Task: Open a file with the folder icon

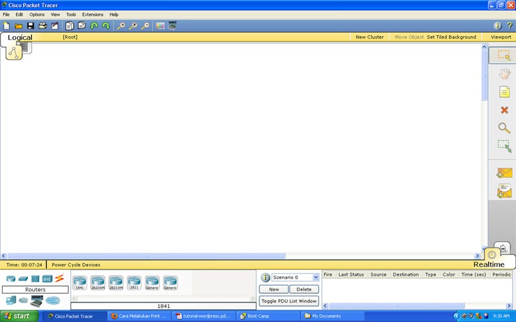Action: click(x=19, y=26)
